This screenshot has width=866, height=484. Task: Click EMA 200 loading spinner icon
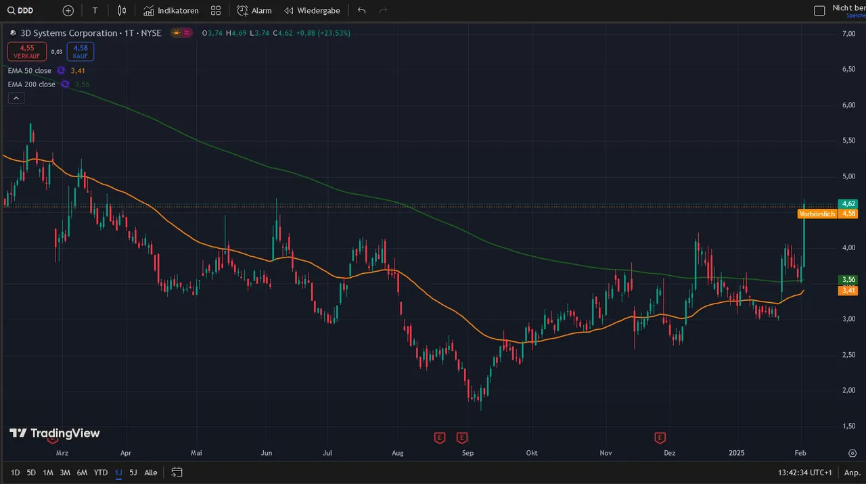(65, 84)
